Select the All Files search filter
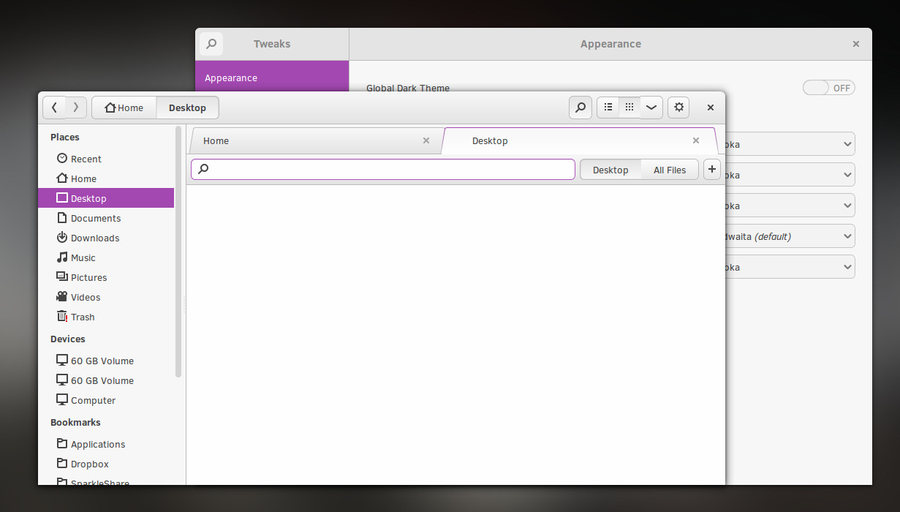Screen dimensions: 900x512 pos(669,169)
